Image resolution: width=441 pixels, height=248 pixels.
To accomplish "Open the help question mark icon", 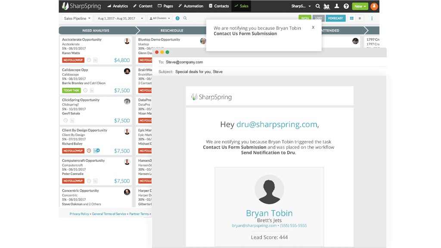I will coord(346,6).
